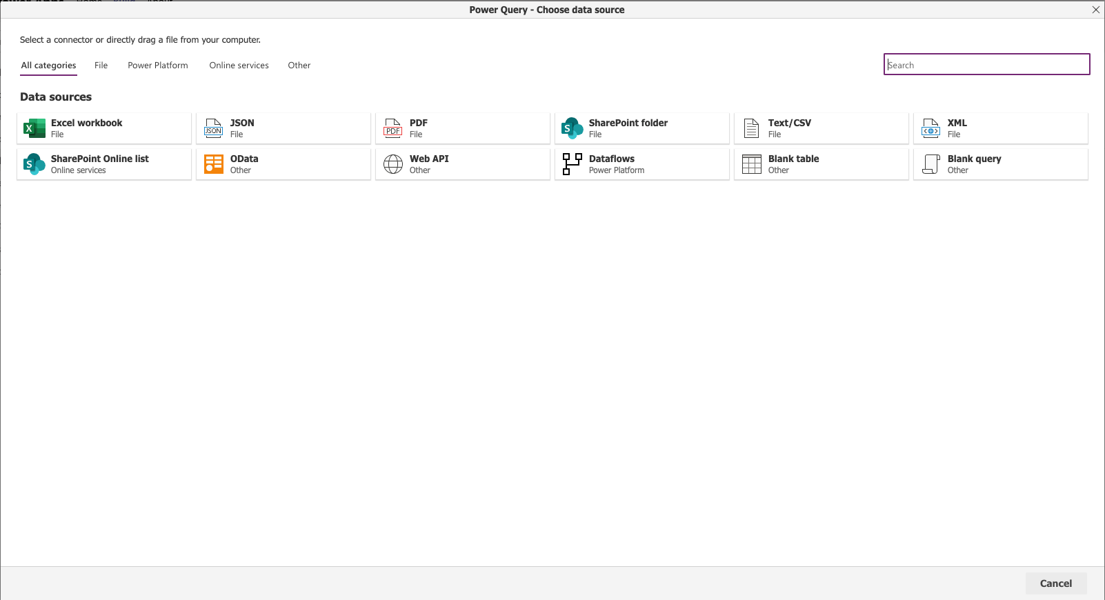The height and width of the screenshot is (600, 1105).
Task: Switch to the File category tab
Action: 101,66
